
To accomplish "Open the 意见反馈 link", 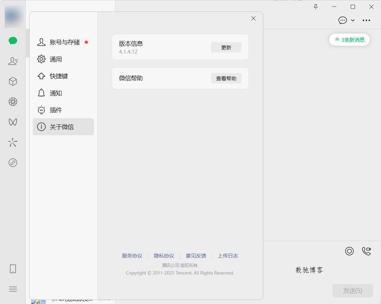I will click(x=196, y=256).
